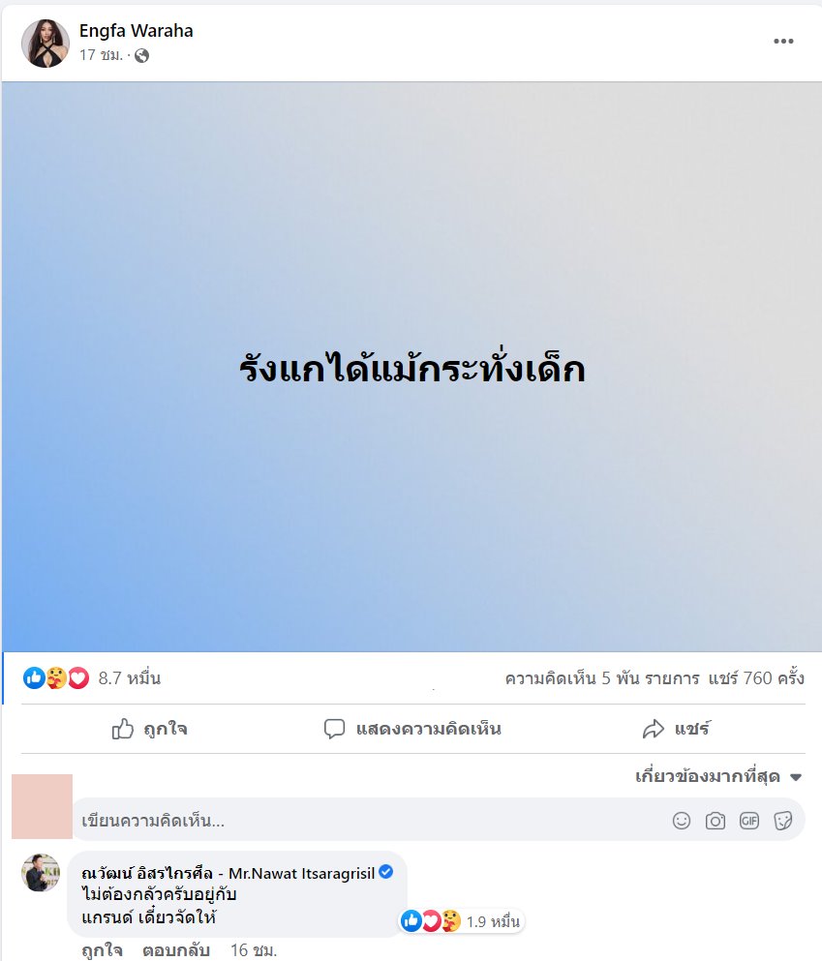Image resolution: width=822 pixels, height=961 pixels.
Task: Click the emoji smiley icon in comment box
Action: click(681, 821)
